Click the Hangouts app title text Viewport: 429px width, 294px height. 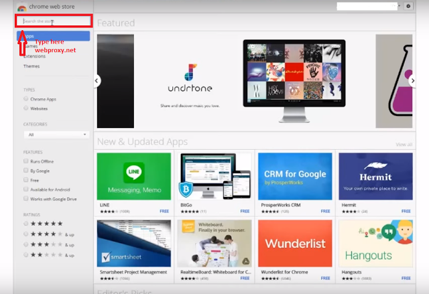pyautogui.click(x=351, y=272)
